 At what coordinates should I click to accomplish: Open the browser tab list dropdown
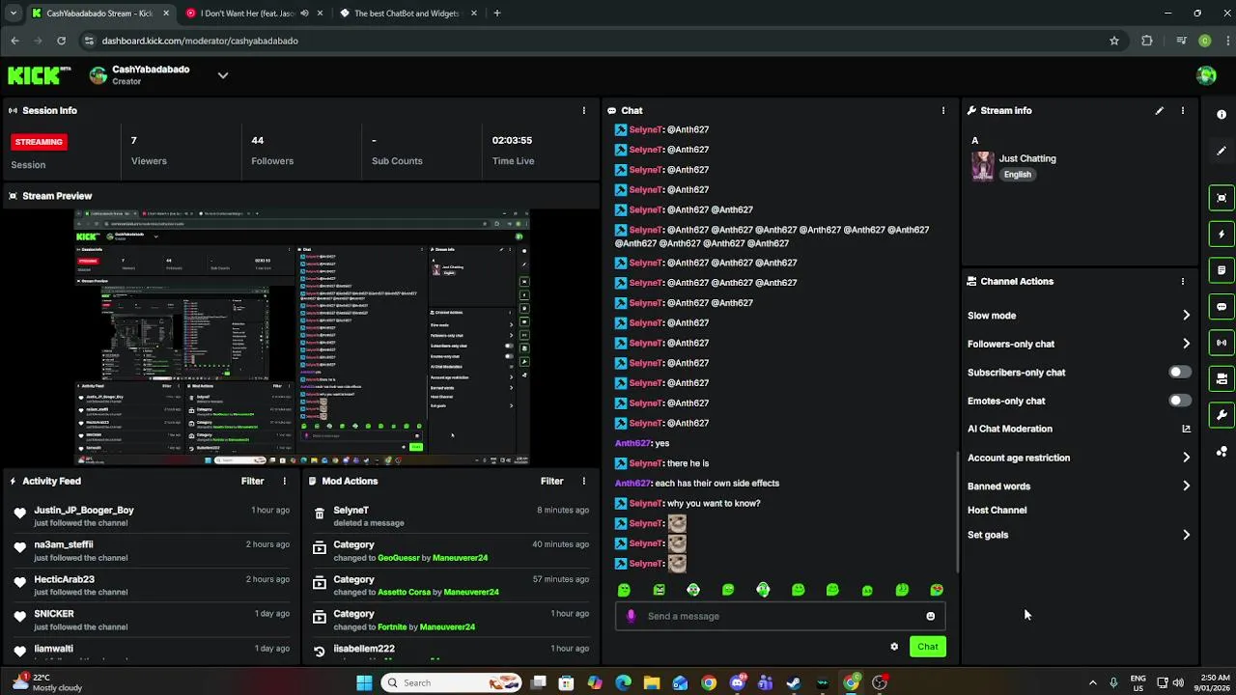14,14
